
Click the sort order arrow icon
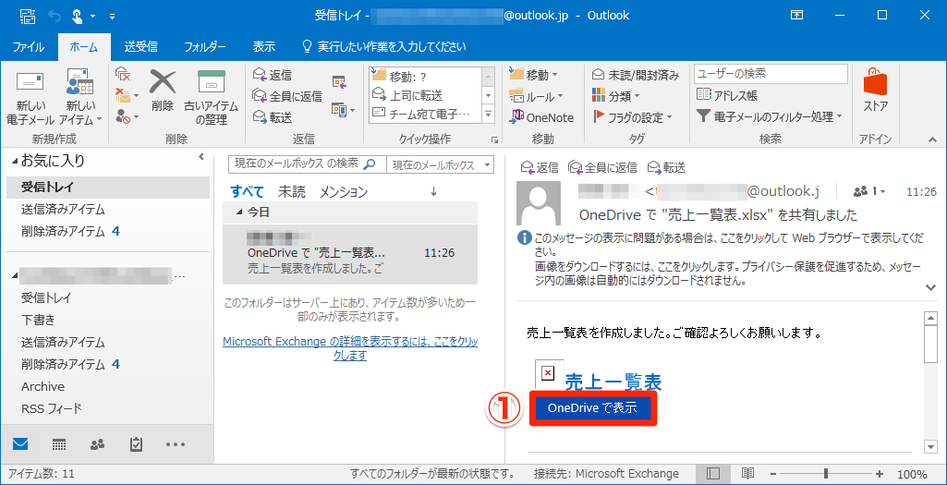(x=433, y=191)
